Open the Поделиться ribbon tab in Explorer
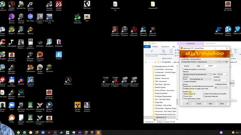 coord(165,46)
